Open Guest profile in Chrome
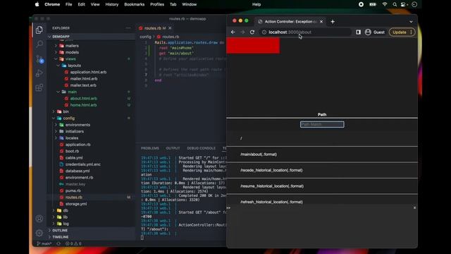Viewport: 451px width, 254px height. tap(375, 32)
